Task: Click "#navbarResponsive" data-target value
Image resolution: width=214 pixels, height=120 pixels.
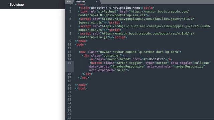Action: pyautogui.click(x=128, y=67)
